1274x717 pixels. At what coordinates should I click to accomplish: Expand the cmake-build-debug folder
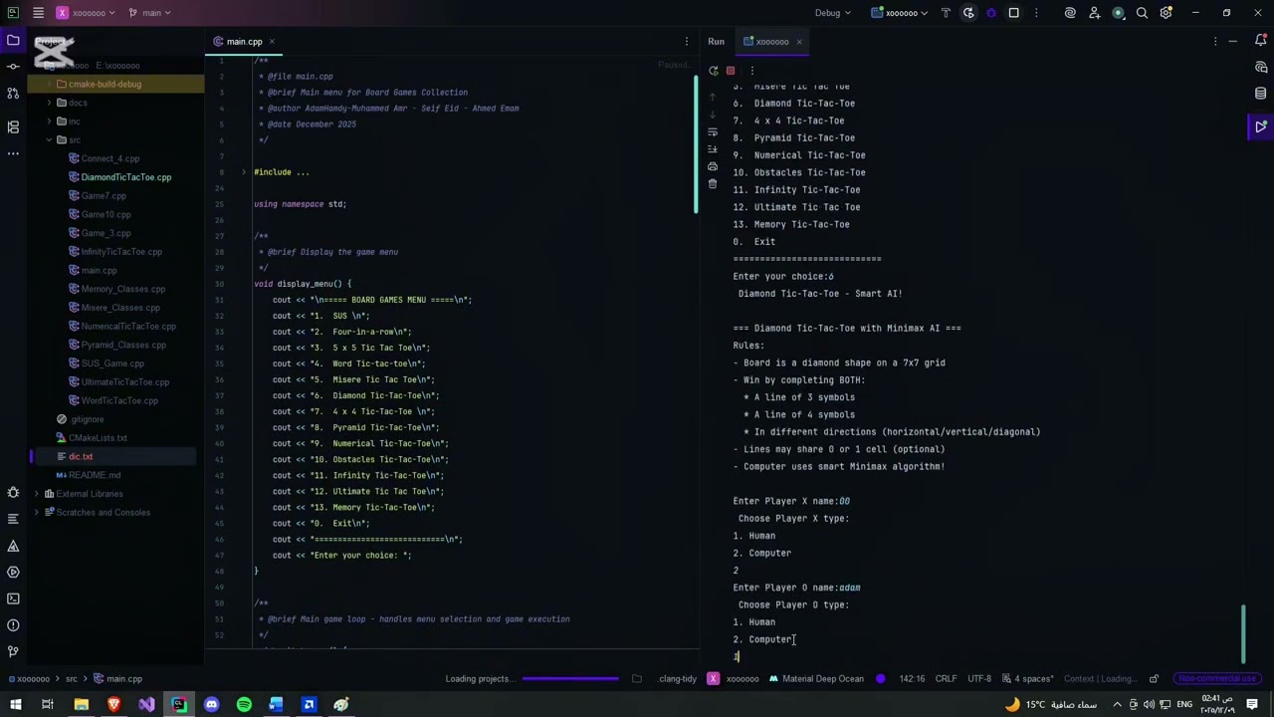point(48,84)
